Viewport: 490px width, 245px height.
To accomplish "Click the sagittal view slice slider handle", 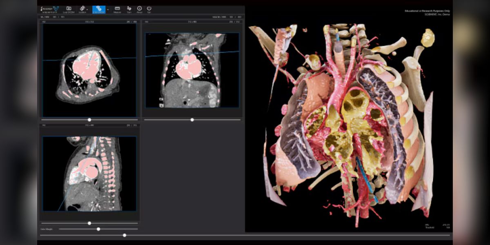I will pos(90,223).
